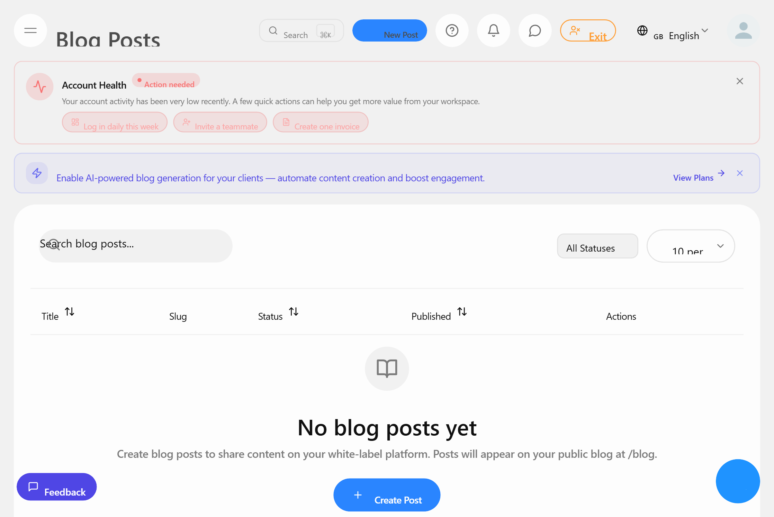Toggle sorting on the Title column
The width and height of the screenshot is (774, 517).
pos(70,311)
